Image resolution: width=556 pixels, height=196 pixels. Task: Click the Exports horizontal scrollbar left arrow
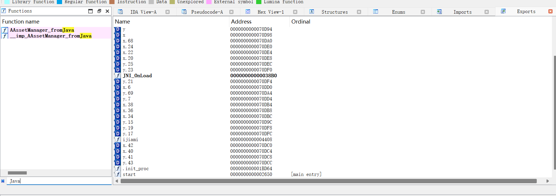[x=117, y=181]
